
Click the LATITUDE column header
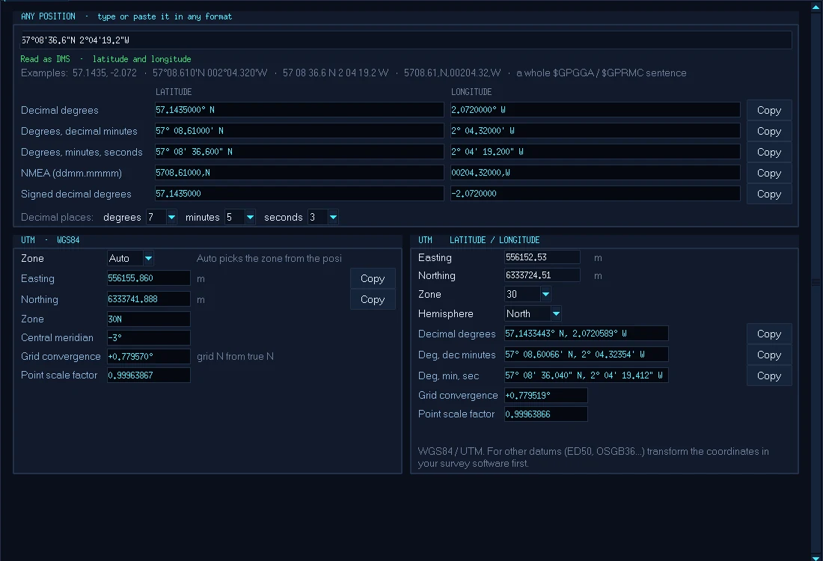174,92
